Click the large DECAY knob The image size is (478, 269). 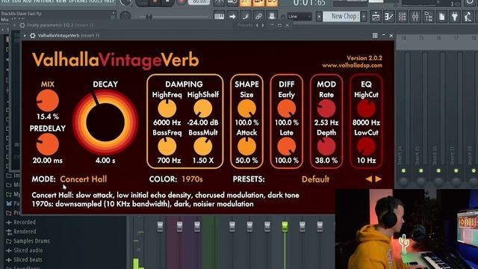pos(105,123)
